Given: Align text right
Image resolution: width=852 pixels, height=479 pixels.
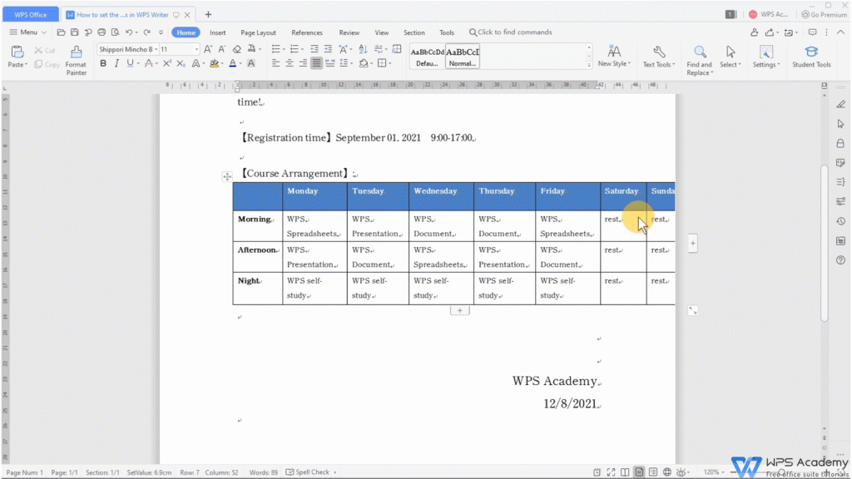Looking at the screenshot, I should (x=303, y=63).
